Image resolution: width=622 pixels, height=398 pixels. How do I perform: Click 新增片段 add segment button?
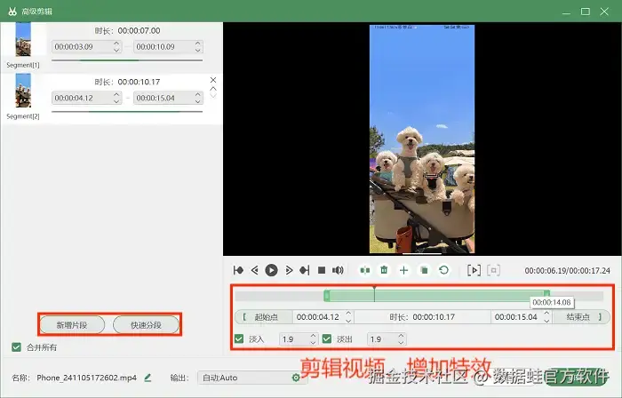click(x=72, y=325)
